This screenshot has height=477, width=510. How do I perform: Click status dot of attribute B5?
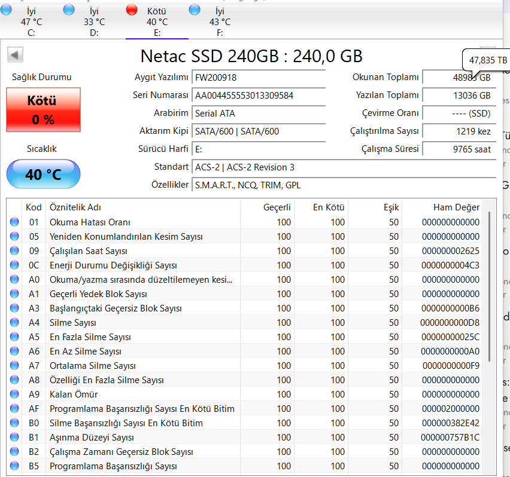[x=14, y=466]
